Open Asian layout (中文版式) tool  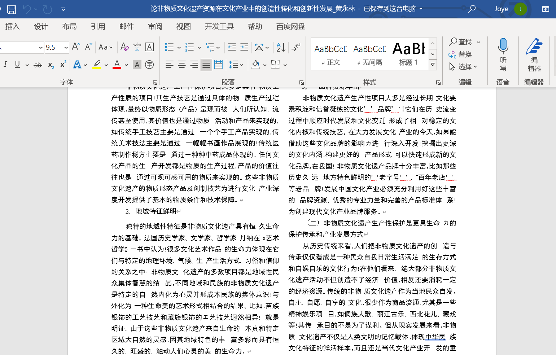[259, 47]
